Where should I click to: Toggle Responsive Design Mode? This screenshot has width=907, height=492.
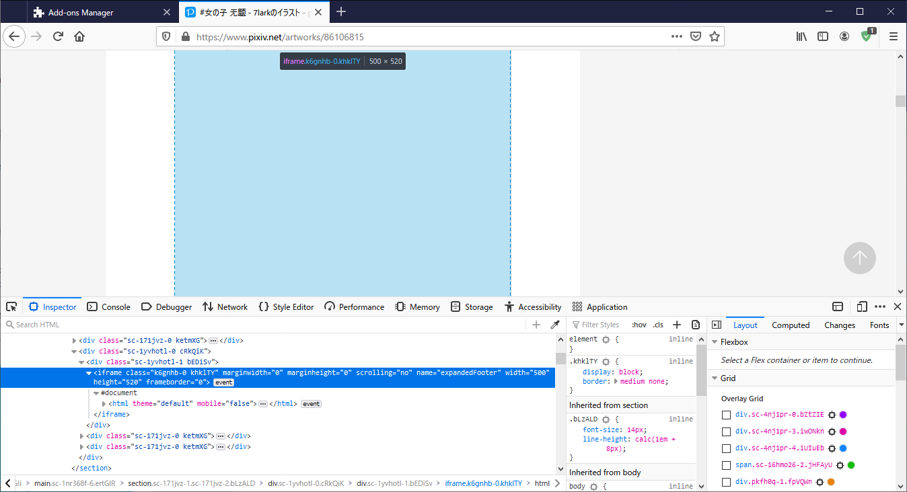click(x=862, y=306)
